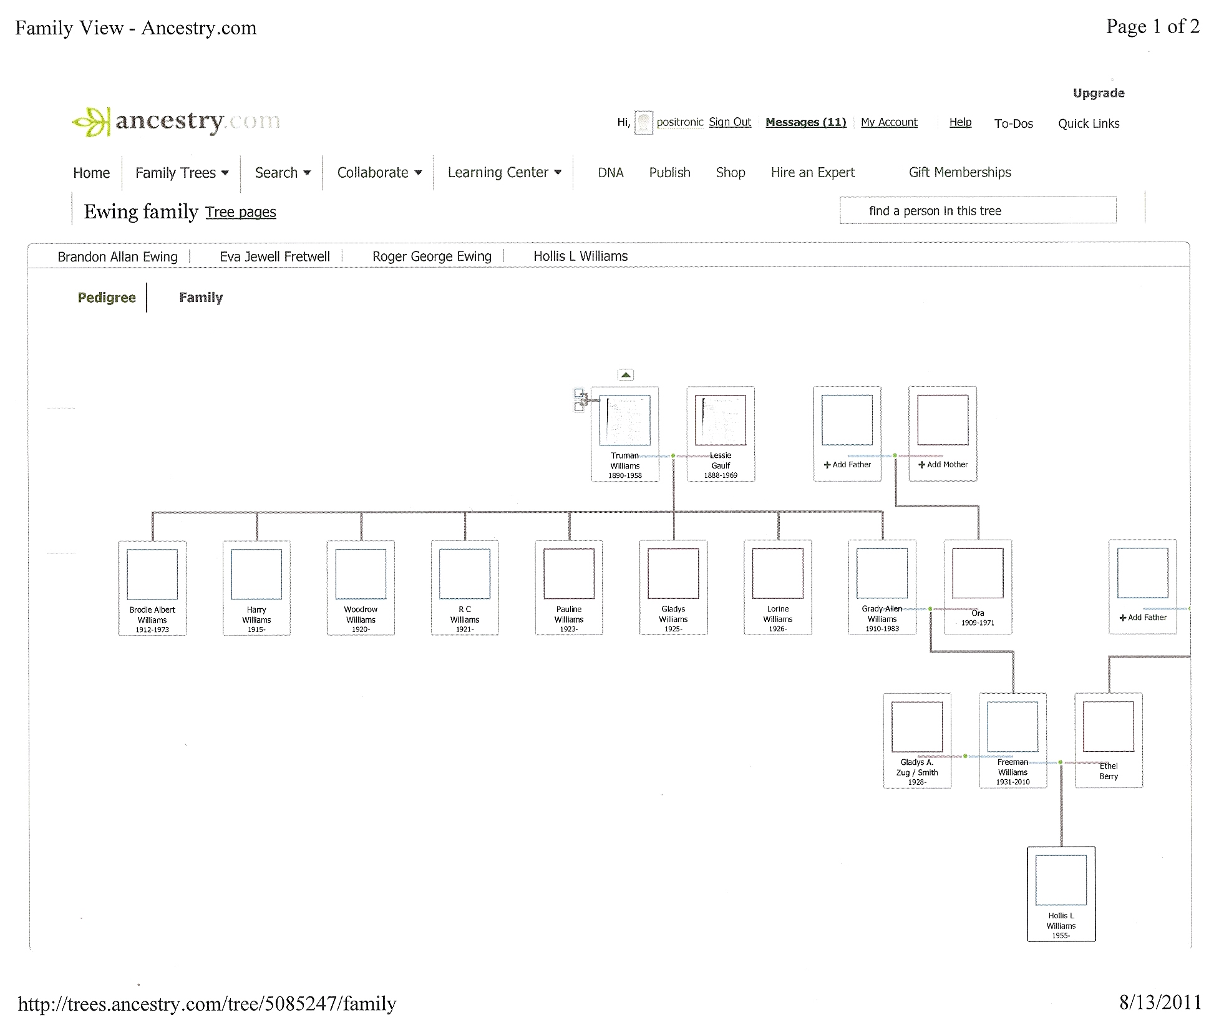Click Lessie Gaulf's photo thumbnail
1219x1035 pixels.
pos(721,420)
